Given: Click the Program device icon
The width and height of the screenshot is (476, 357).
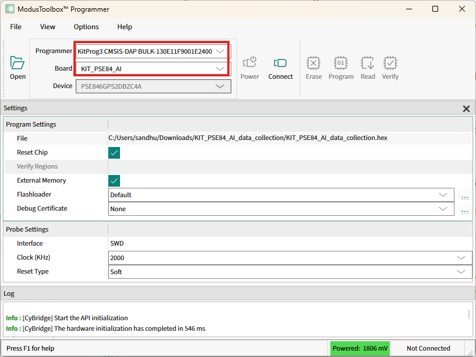Looking at the screenshot, I should pos(341,63).
